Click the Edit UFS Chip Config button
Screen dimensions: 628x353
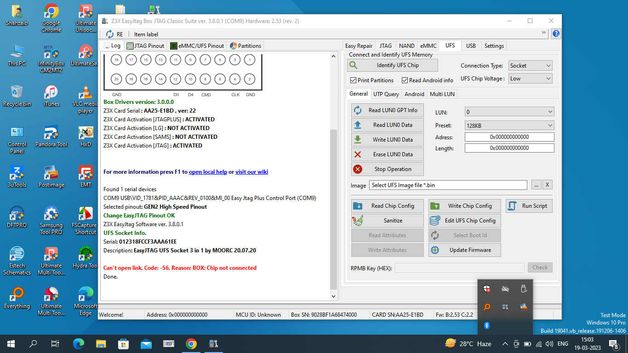coord(464,221)
